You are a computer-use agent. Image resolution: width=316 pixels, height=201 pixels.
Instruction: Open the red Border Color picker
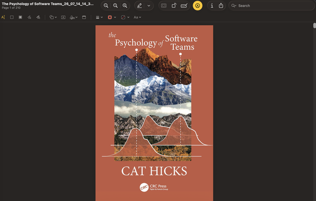point(112,17)
